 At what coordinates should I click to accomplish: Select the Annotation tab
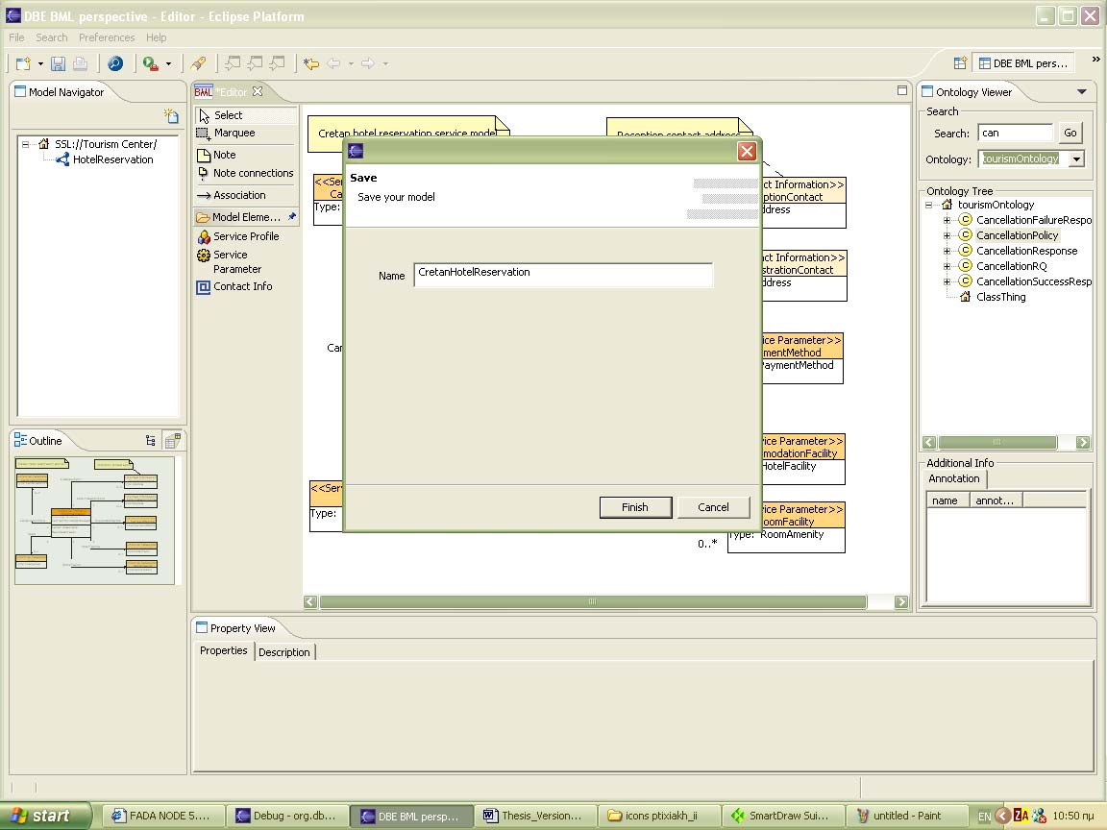tap(954, 478)
